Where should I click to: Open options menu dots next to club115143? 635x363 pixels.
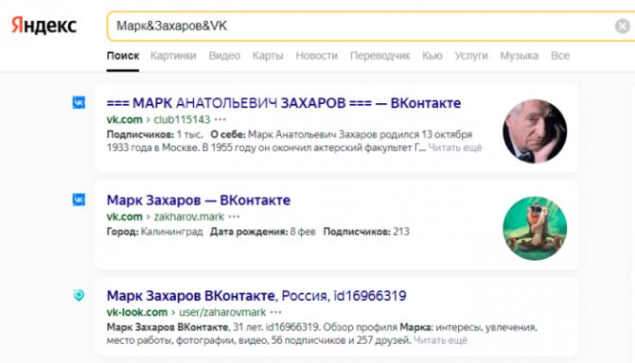pyautogui.click(x=220, y=120)
